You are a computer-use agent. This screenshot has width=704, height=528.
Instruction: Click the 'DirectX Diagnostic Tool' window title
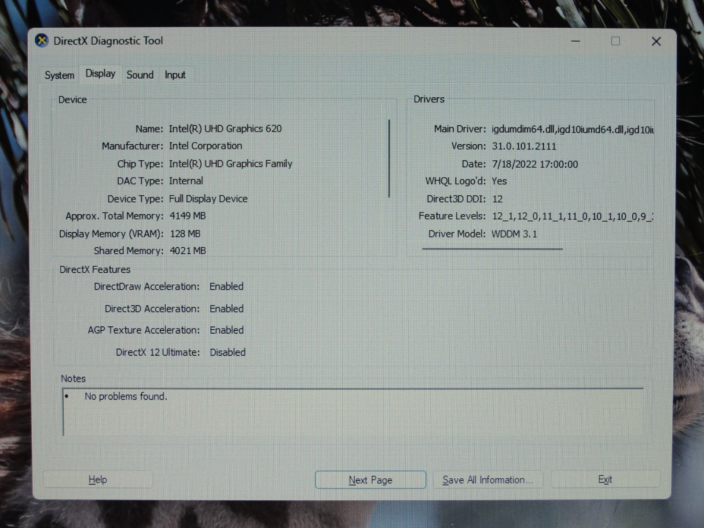(108, 41)
